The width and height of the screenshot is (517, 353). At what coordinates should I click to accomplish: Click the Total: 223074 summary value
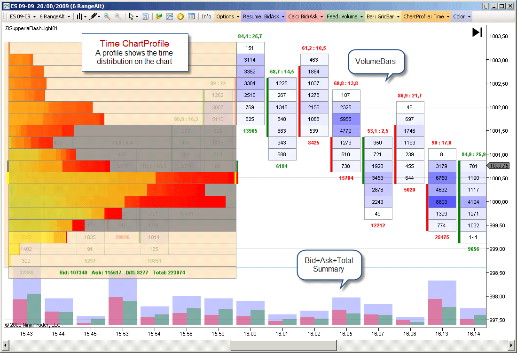169,273
